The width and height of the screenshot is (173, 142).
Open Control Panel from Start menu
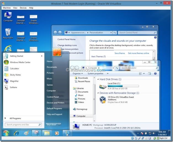click(53, 97)
